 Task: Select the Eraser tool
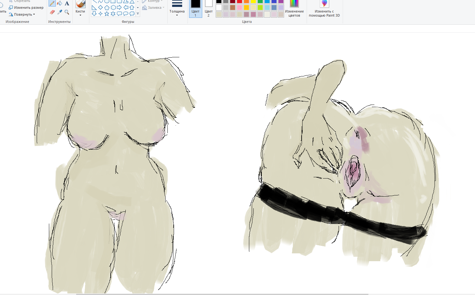[x=52, y=12]
